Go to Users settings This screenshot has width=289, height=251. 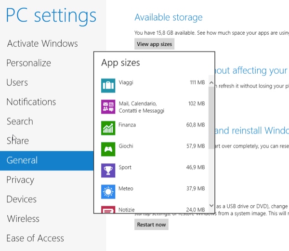tap(17, 82)
